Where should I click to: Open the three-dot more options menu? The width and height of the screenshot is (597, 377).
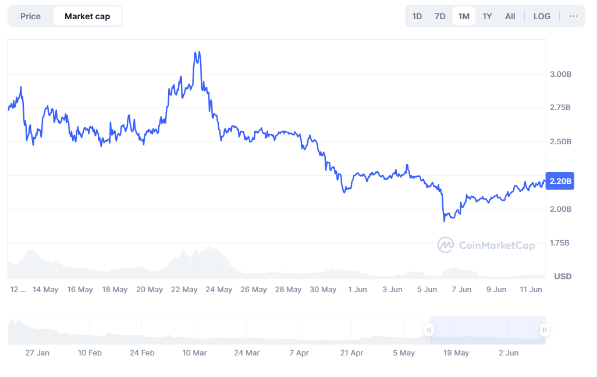[x=574, y=16]
